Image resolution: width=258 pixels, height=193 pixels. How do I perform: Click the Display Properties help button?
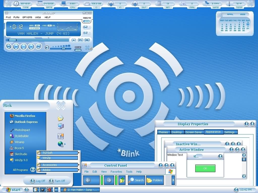click(x=246, y=124)
